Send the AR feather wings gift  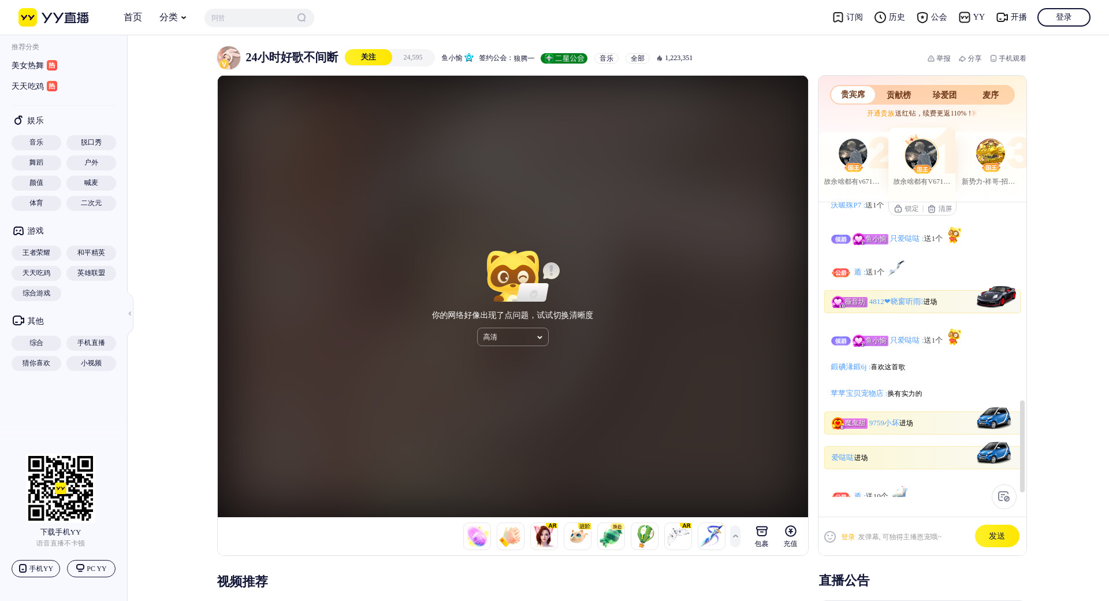pyautogui.click(x=678, y=536)
